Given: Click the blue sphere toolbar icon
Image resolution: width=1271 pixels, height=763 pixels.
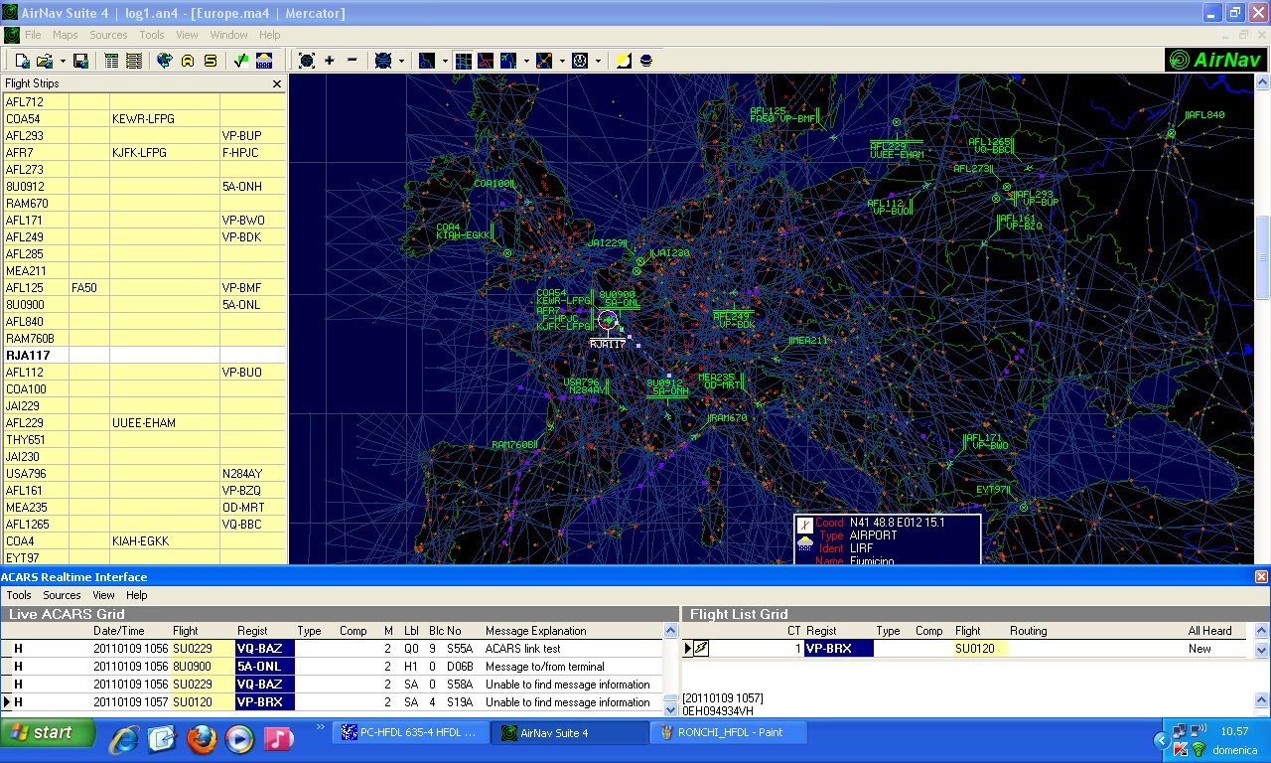Looking at the screenshot, I should [x=646, y=61].
